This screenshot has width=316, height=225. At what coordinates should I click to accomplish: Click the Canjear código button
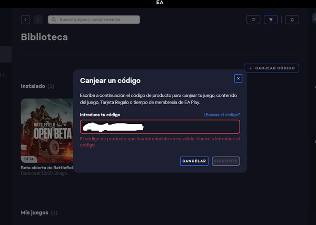coord(271,68)
